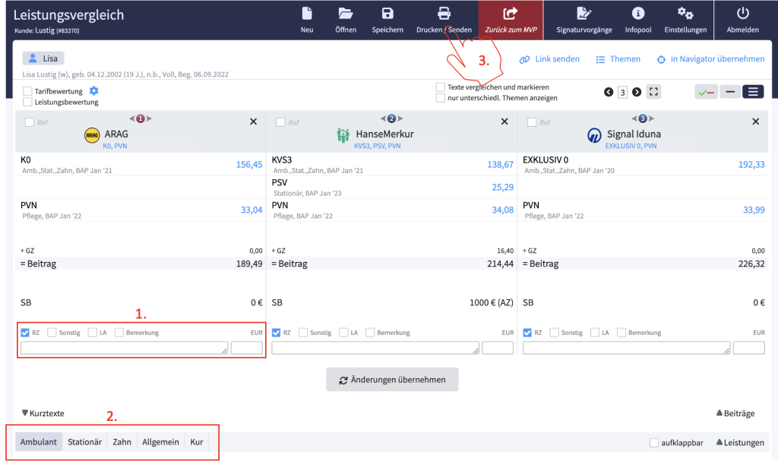Move the Signal Iduna column left

(634, 118)
